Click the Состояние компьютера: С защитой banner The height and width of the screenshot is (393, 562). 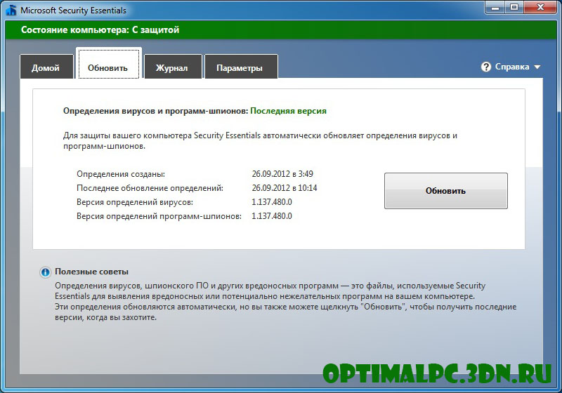[280, 29]
